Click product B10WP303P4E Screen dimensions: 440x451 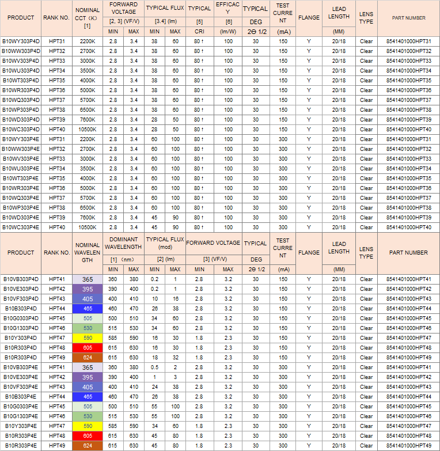21,208
